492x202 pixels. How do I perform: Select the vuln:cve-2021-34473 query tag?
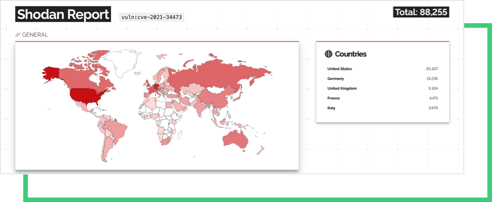(152, 17)
